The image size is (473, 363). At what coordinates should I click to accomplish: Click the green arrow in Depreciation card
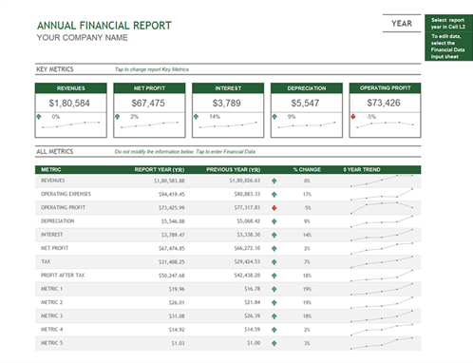point(274,117)
